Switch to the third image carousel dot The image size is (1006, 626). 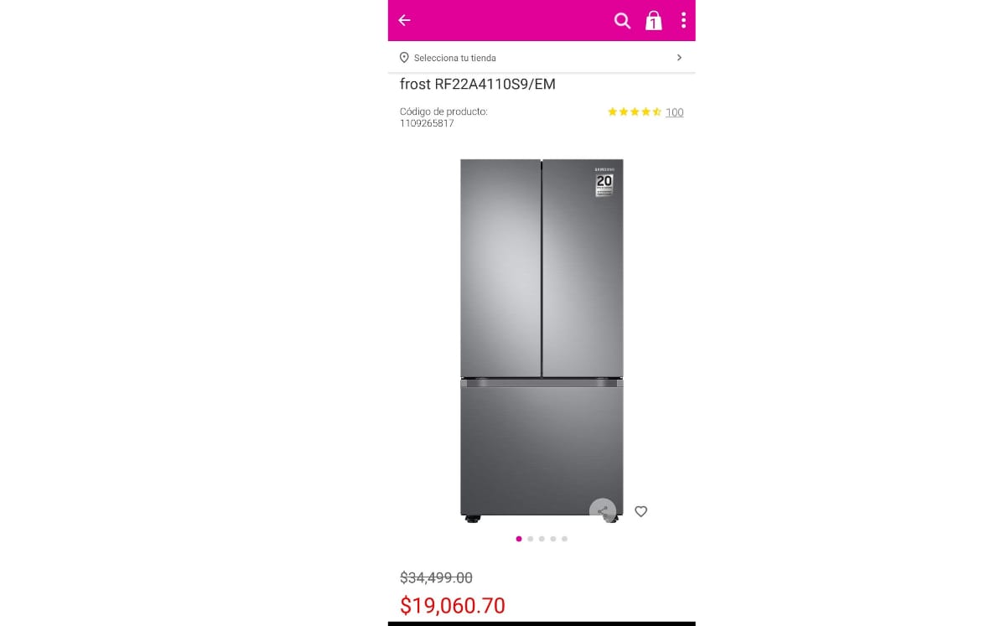coord(542,539)
